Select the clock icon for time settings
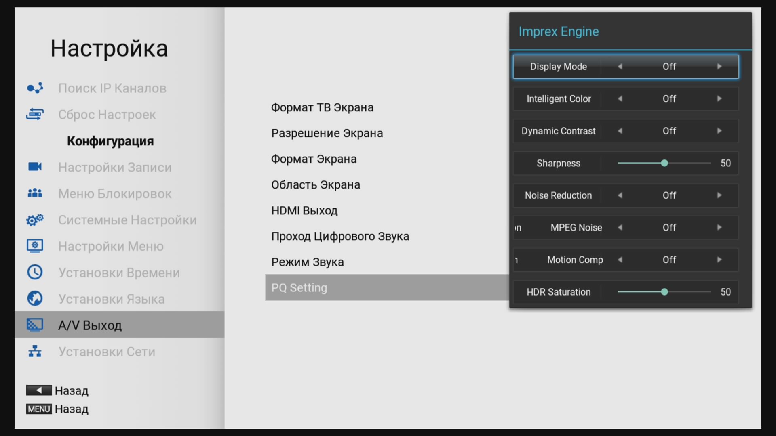This screenshot has height=436, width=776. pyautogui.click(x=35, y=272)
